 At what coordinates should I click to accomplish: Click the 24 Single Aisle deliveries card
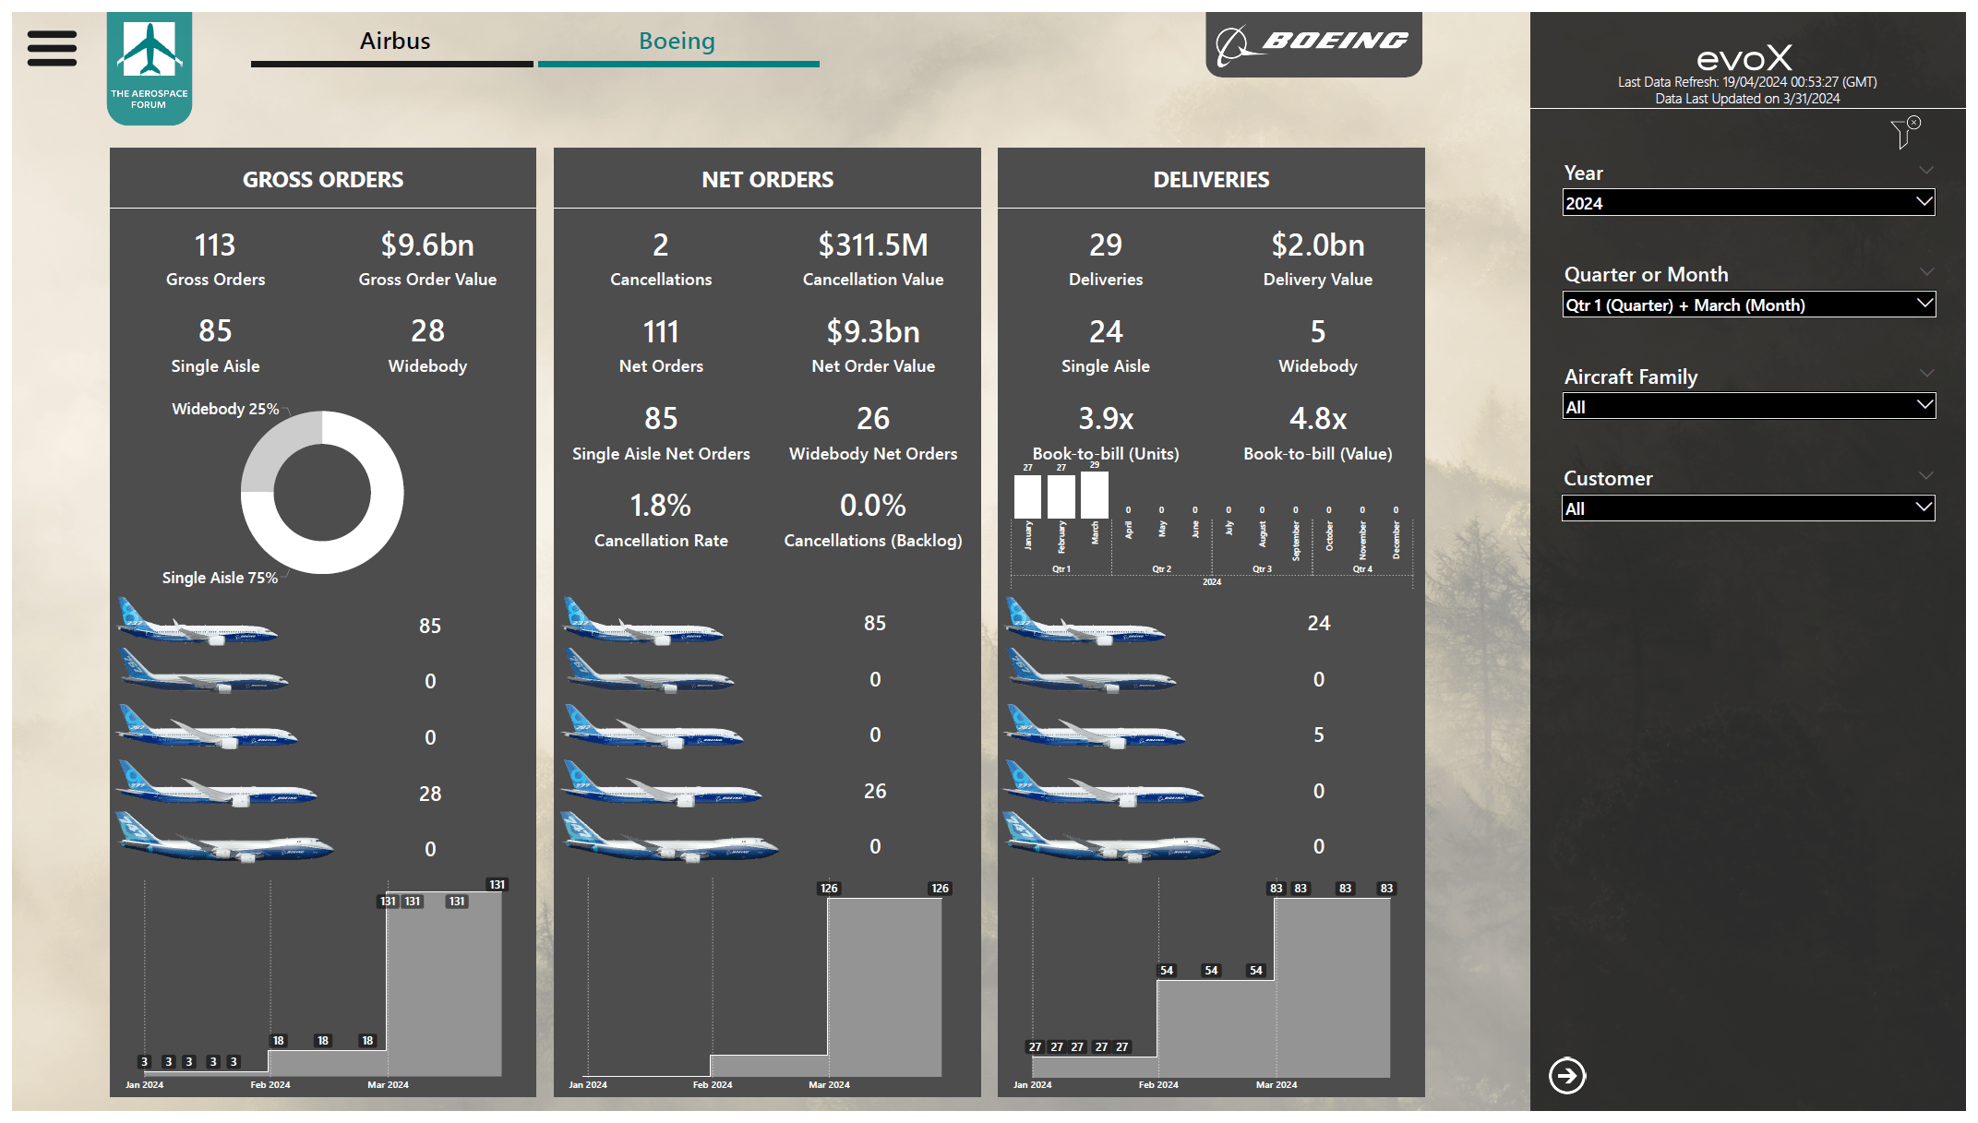pyautogui.click(x=1106, y=343)
